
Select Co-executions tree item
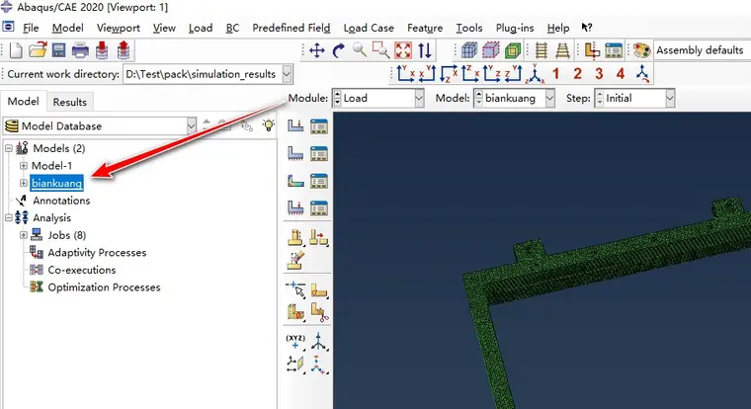pyautogui.click(x=82, y=270)
